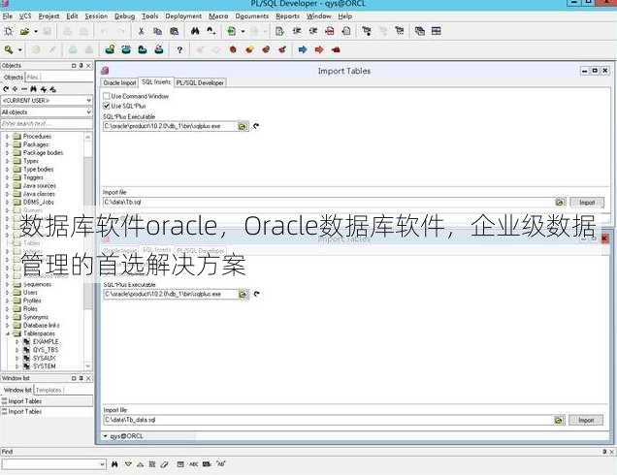Viewport: 617px width, 475px height.
Task: Click the green Execute document icon
Action: pyautogui.click(x=232, y=31)
